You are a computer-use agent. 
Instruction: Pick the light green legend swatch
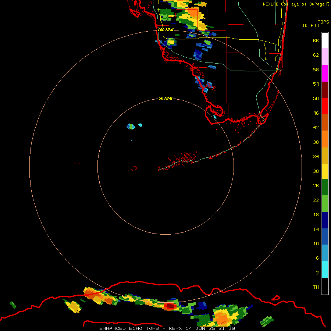point(325,203)
